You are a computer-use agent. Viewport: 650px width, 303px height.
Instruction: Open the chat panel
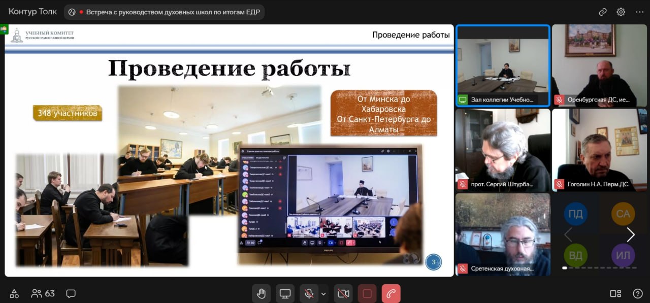71,293
